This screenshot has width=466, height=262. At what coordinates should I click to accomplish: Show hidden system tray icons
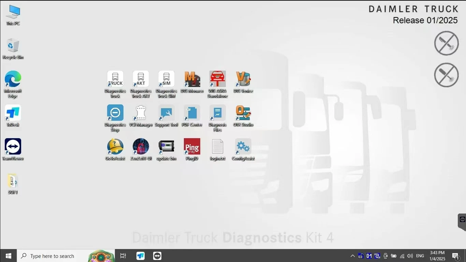pyautogui.click(x=352, y=256)
